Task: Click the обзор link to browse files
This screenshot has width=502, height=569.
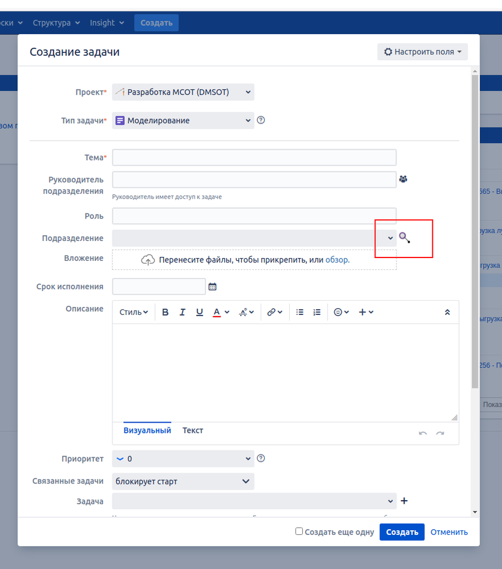Action: pyautogui.click(x=337, y=260)
